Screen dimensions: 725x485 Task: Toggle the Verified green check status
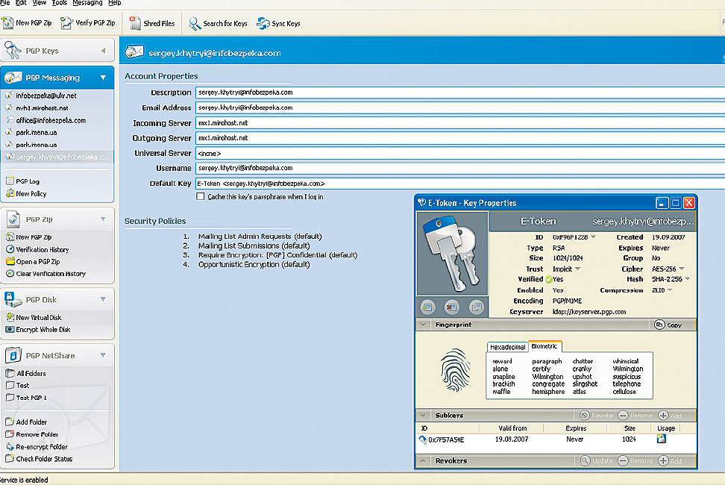(548, 279)
